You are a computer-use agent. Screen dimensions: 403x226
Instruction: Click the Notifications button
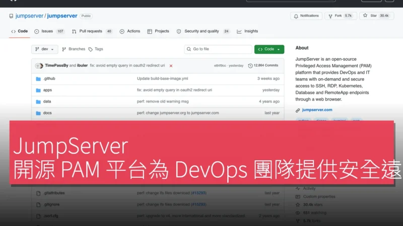(306, 16)
